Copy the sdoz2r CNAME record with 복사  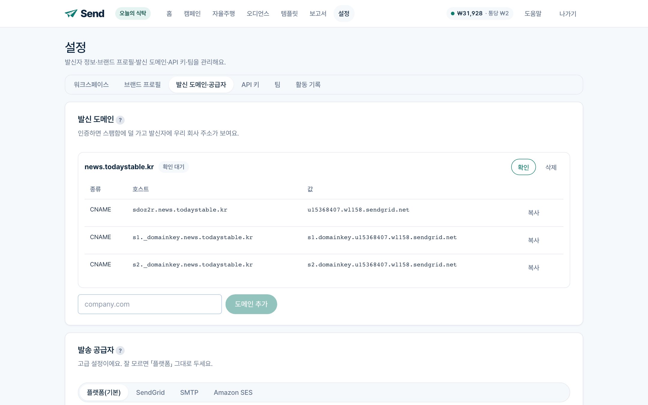coord(534,213)
